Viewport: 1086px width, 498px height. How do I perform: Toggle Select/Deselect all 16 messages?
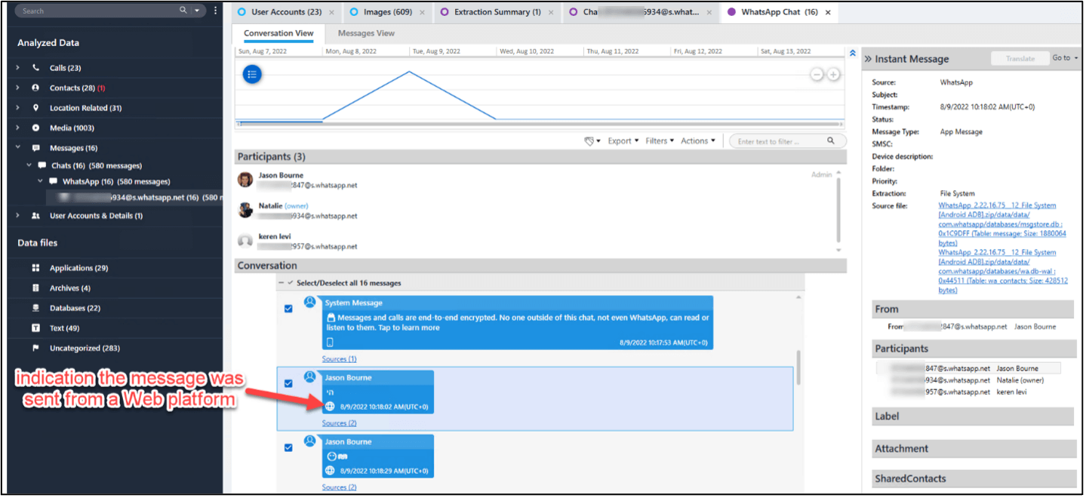pos(291,283)
